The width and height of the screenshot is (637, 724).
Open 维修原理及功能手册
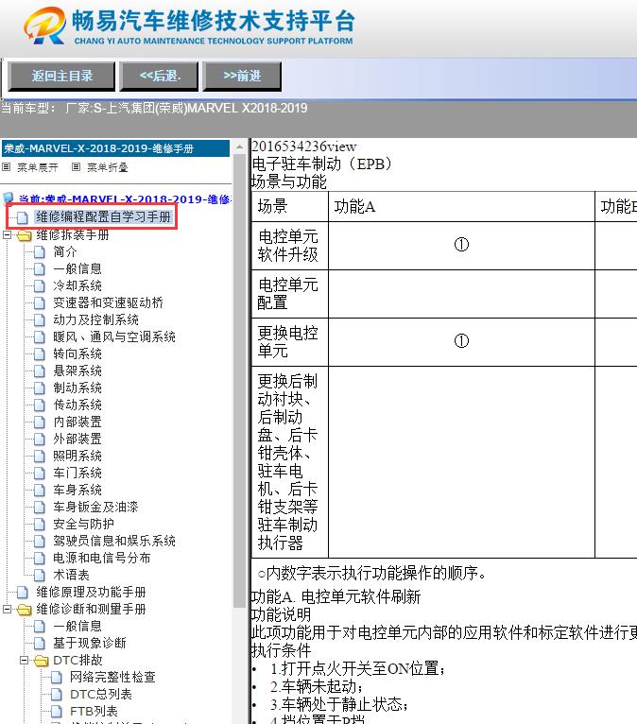(x=91, y=592)
